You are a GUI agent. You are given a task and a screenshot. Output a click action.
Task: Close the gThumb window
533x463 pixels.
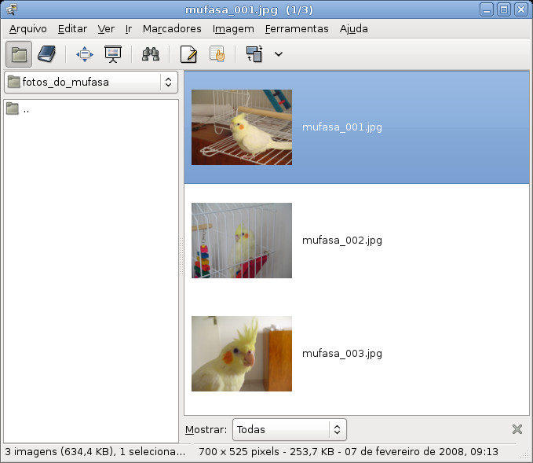tap(521, 9)
